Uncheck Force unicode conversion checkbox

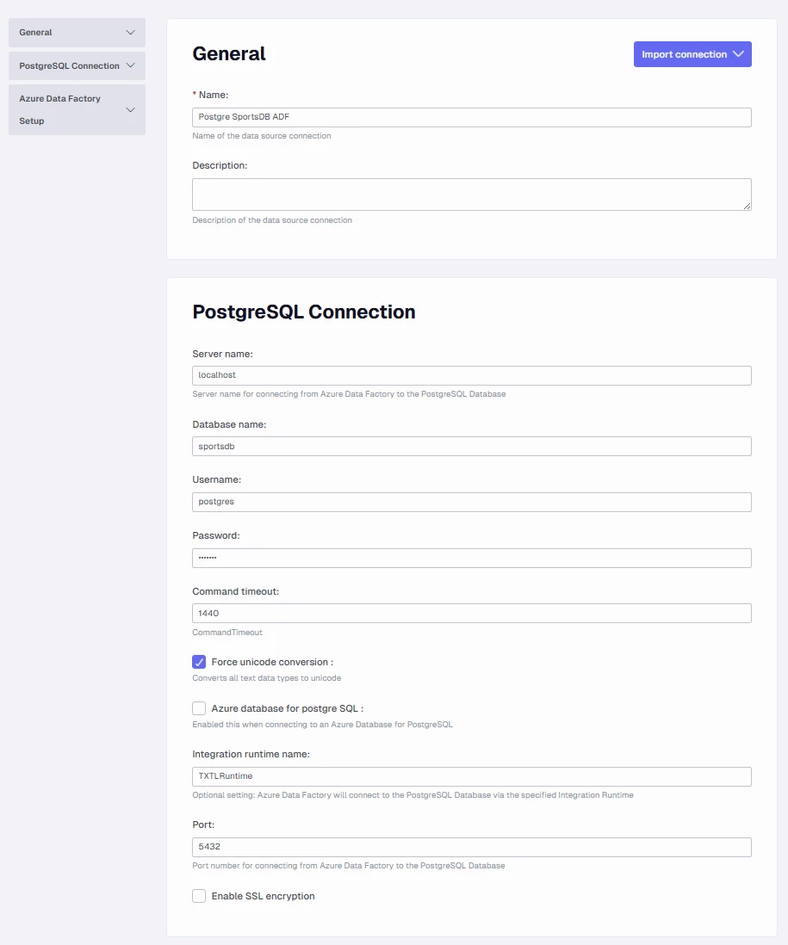coord(199,662)
